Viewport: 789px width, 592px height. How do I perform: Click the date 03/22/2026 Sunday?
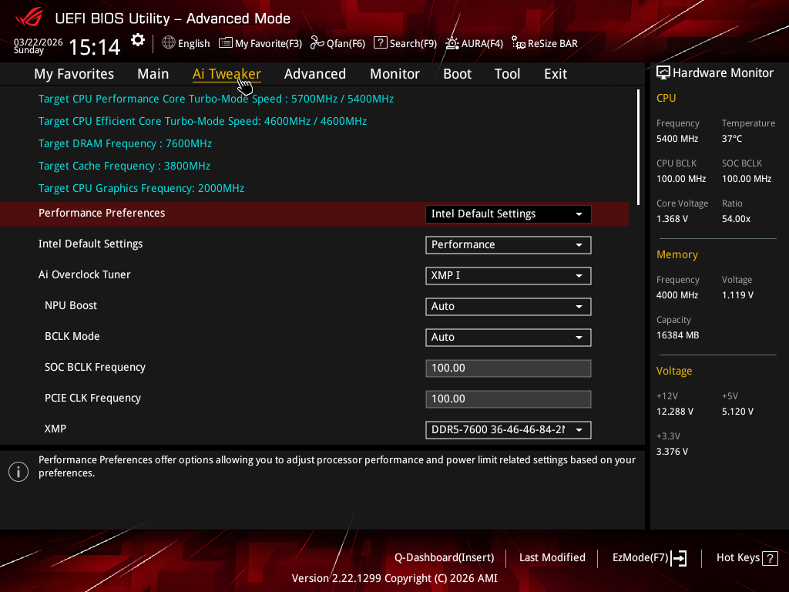pyautogui.click(x=38, y=45)
